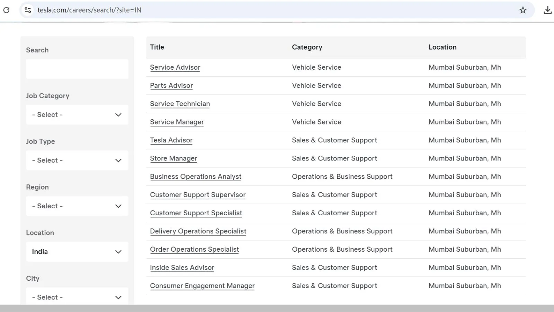Open the Tesla Advisor job listing
This screenshot has height=312, width=554.
point(171,140)
